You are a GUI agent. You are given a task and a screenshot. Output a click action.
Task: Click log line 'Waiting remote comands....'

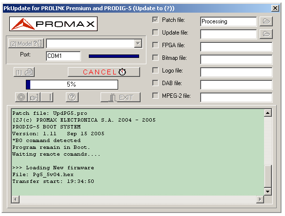pos(56,154)
